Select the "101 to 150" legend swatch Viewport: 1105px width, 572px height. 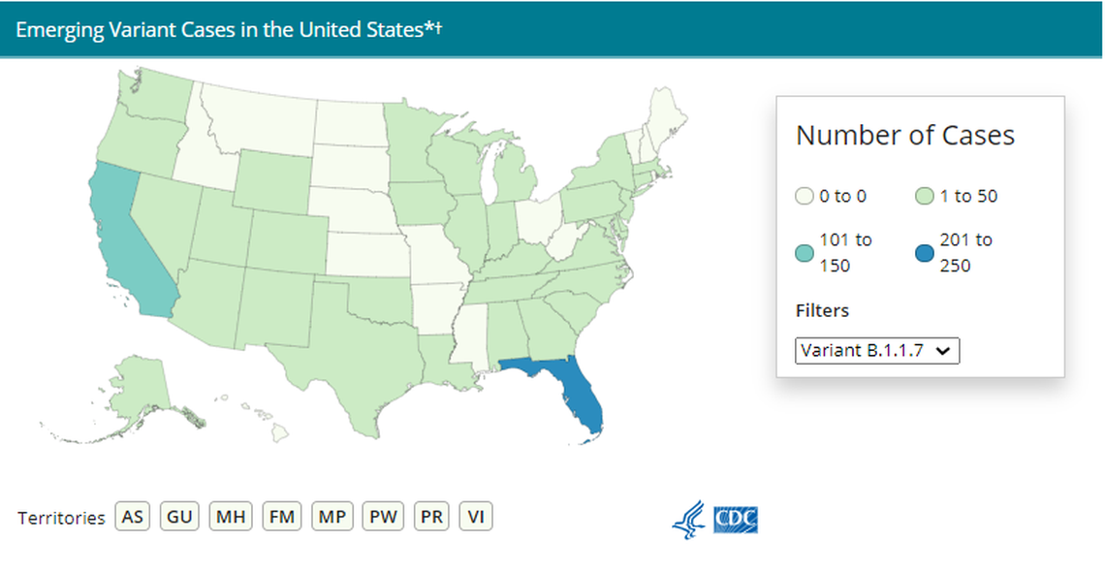pos(803,251)
